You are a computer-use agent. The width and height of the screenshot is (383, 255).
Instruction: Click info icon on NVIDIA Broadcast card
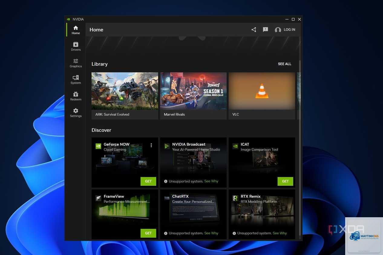pyautogui.click(x=165, y=182)
